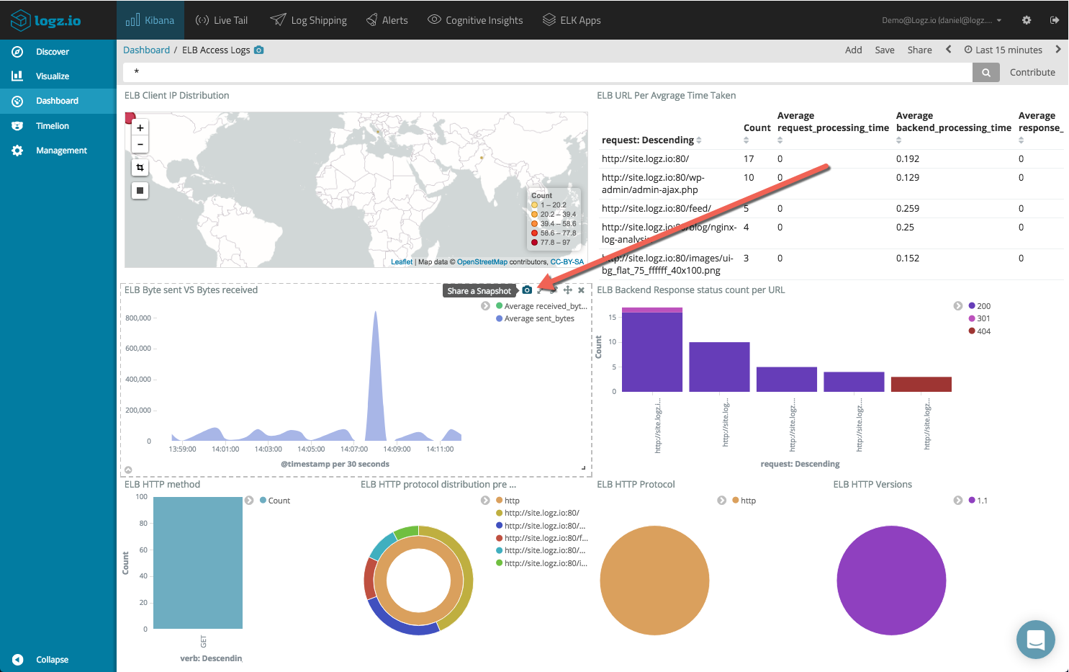Viewport: 1069px width, 672px height.
Task: Open the Leaflet link on the map
Action: pos(402,261)
